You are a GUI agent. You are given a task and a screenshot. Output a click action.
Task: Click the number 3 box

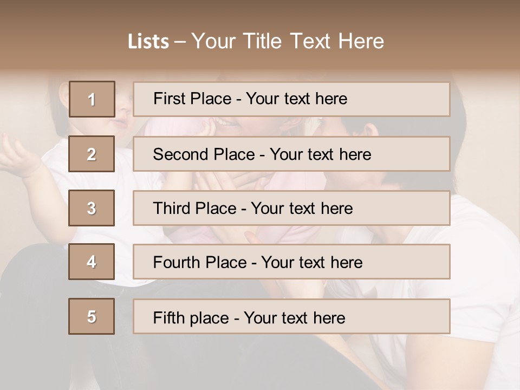pos(92,208)
